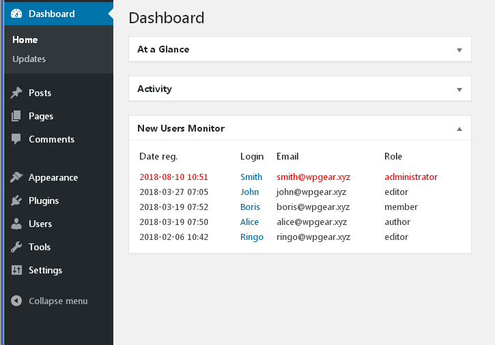Expand the Activity panel arrow
The height and width of the screenshot is (345, 495).
[459, 89]
